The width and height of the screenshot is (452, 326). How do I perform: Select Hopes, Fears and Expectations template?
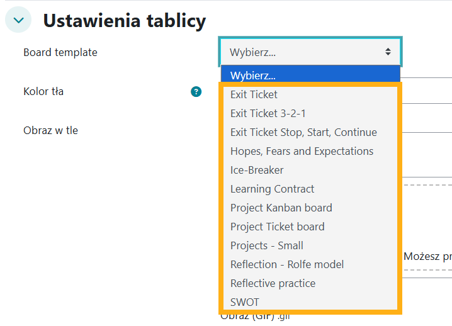point(302,151)
